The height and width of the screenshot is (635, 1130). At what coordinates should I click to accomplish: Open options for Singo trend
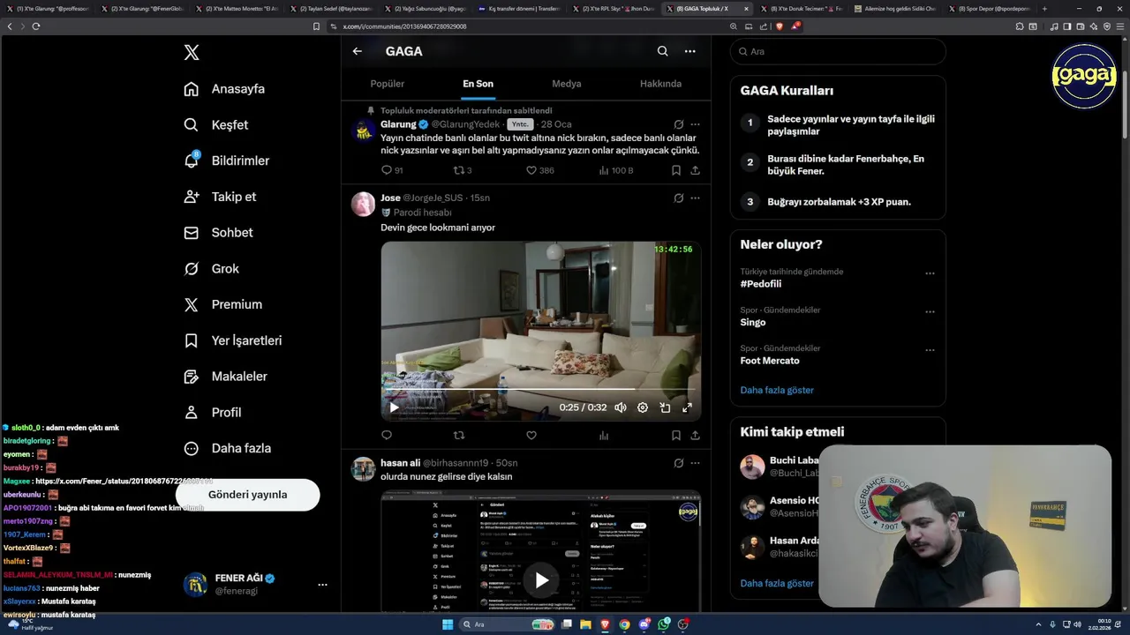click(x=930, y=311)
